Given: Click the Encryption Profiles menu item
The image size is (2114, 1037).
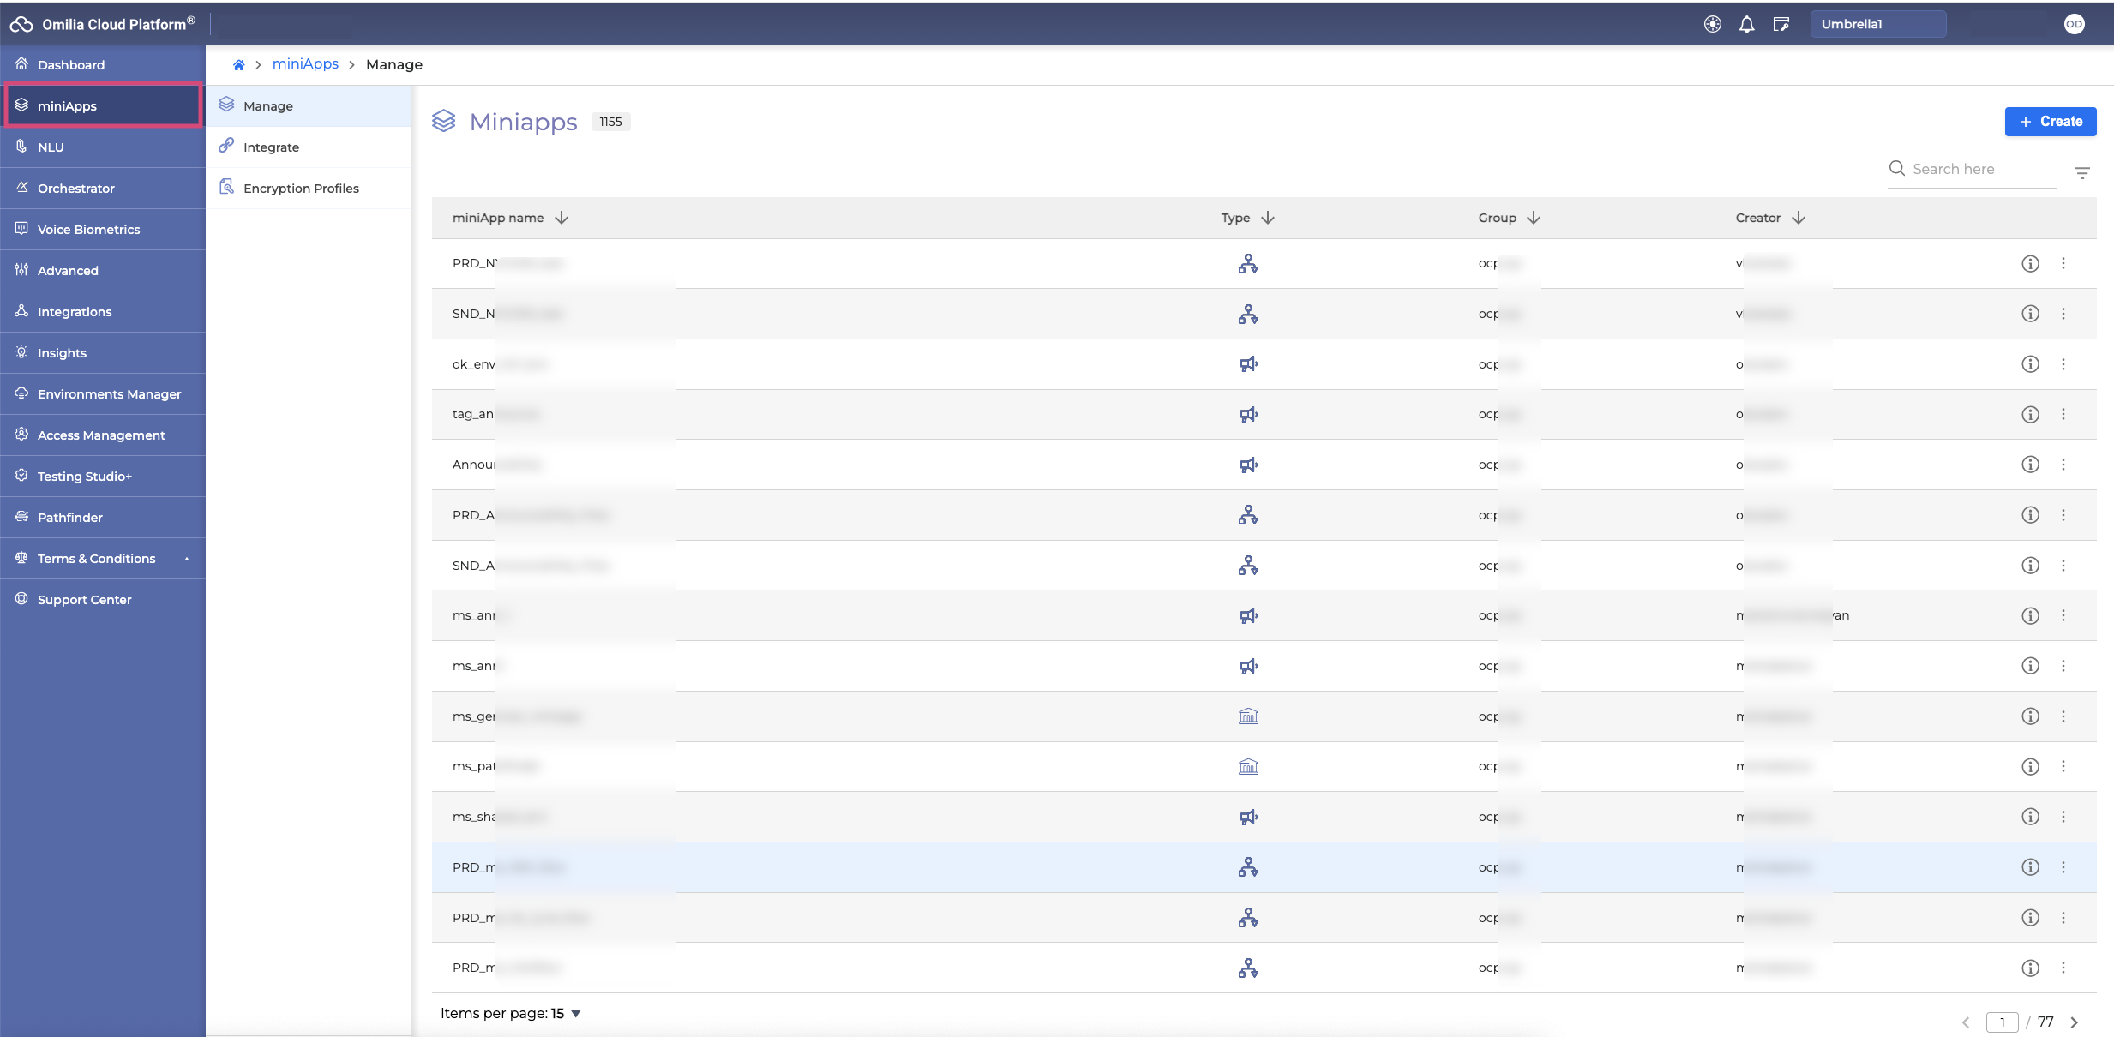Looking at the screenshot, I should (301, 188).
